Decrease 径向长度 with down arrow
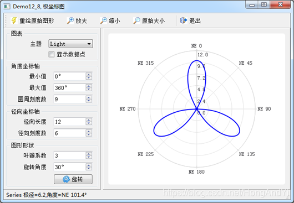294x203 pixels. click(x=89, y=124)
